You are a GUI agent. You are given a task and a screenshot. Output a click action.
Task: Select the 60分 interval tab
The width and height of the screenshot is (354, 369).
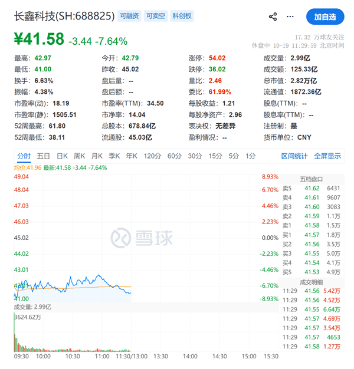pyautogui.click(x=175, y=156)
